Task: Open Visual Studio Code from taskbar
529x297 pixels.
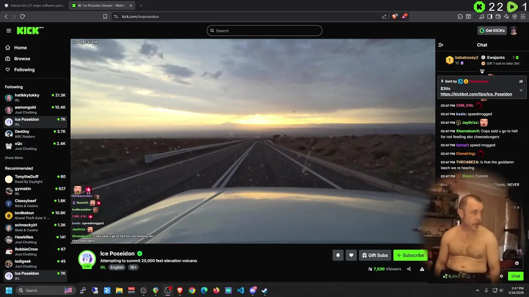Action: [x=241, y=290]
